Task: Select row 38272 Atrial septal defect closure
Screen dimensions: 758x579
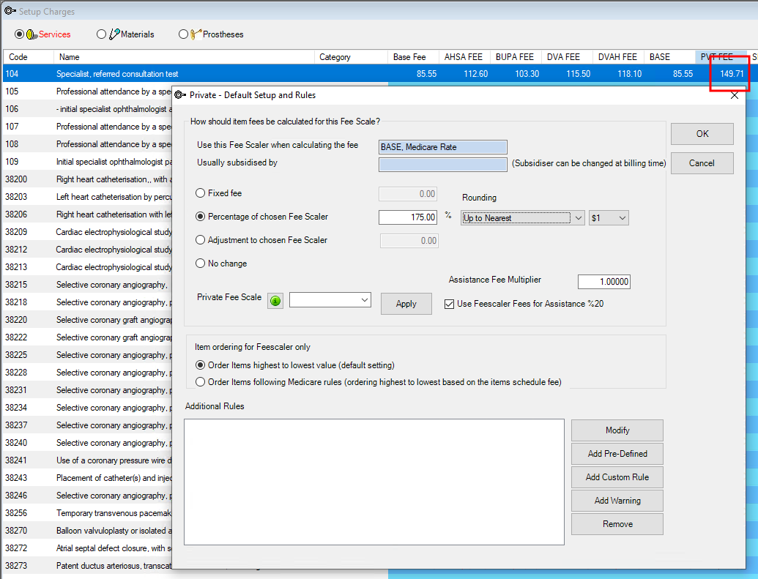Action: click(87, 548)
